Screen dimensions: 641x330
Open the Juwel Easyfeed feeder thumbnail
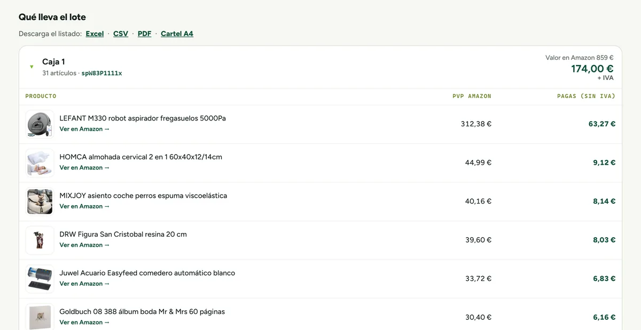[x=40, y=279]
